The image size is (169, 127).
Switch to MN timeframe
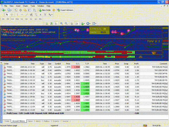tap(40, 19)
